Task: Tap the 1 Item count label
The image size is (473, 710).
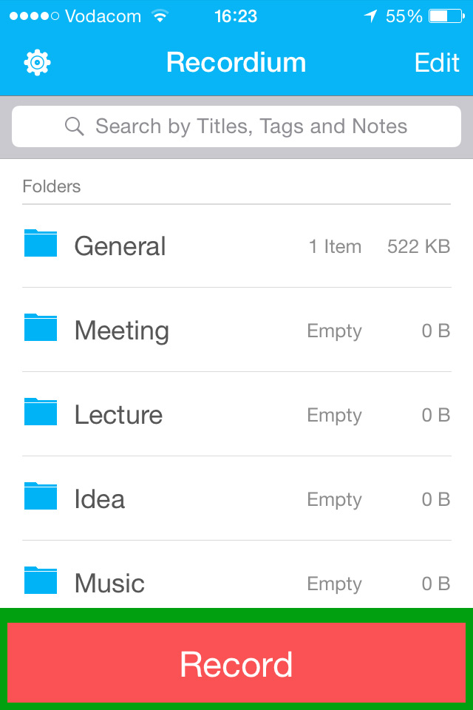Action: coord(336,247)
